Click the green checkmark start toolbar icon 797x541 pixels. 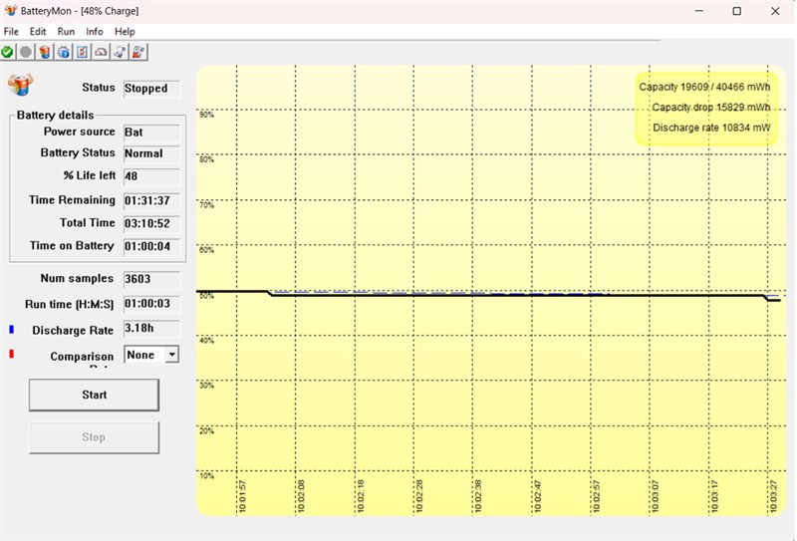tap(7, 52)
